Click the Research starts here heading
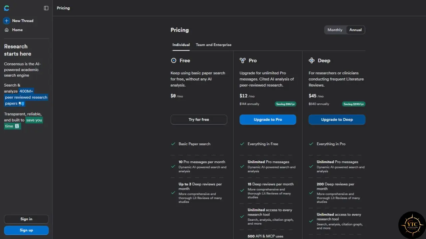This screenshot has height=239, width=426. pos(18,50)
